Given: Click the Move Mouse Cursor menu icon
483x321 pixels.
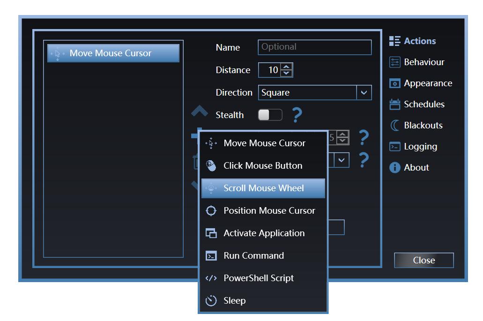Looking at the screenshot, I should pos(211,143).
